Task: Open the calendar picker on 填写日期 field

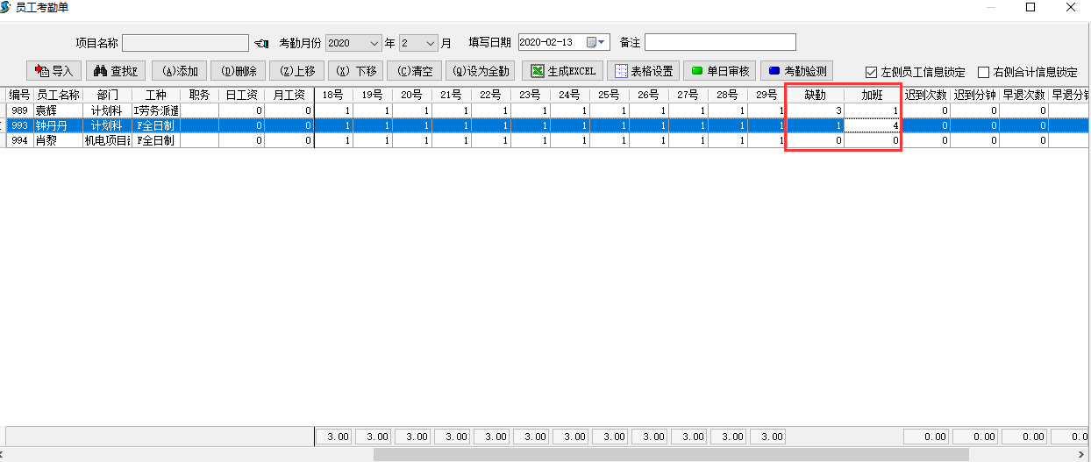Action: point(596,42)
